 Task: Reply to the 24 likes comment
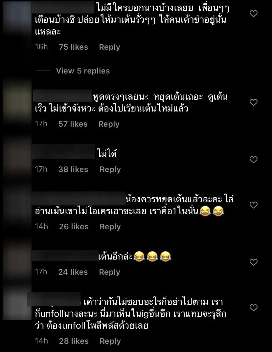click(109, 272)
